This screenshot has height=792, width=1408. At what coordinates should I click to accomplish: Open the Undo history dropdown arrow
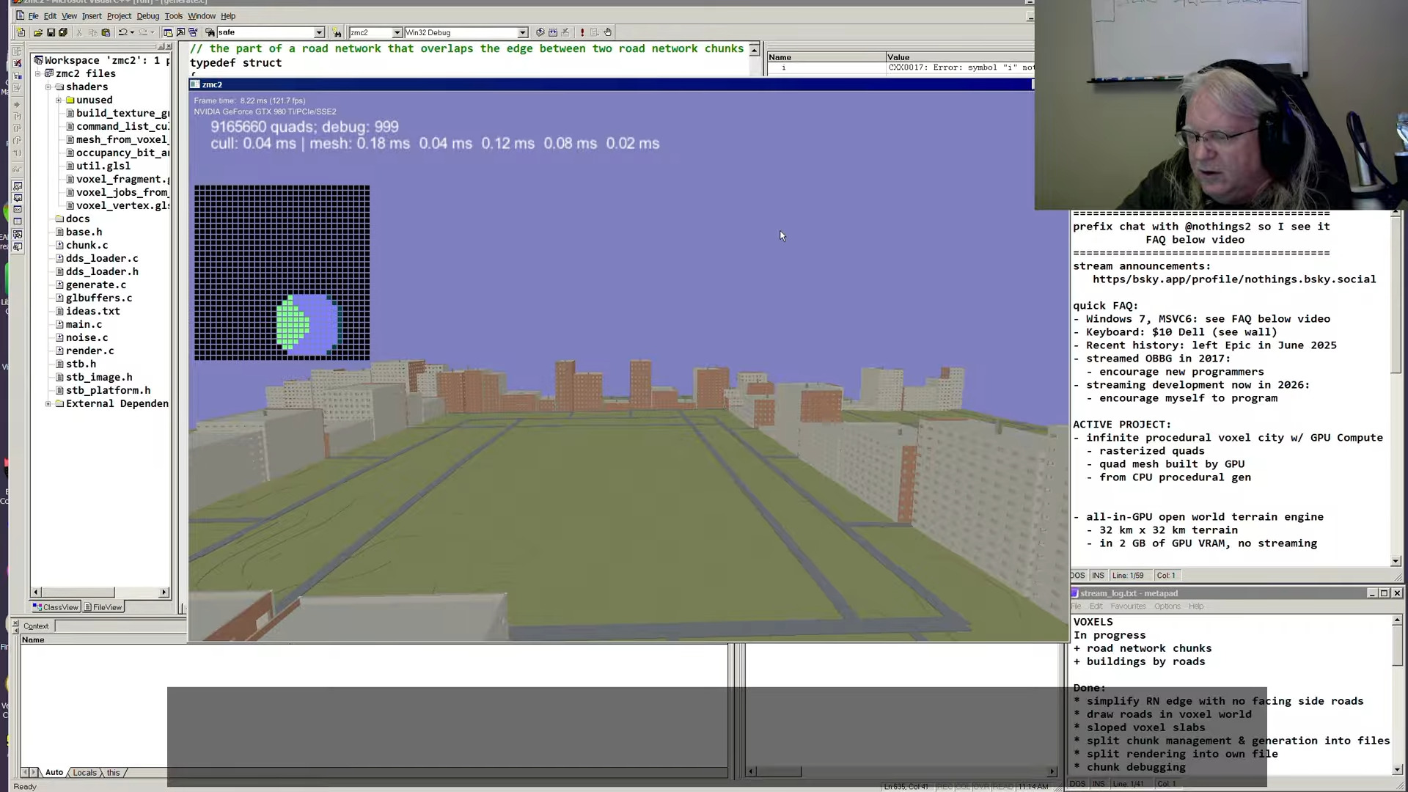(x=132, y=32)
